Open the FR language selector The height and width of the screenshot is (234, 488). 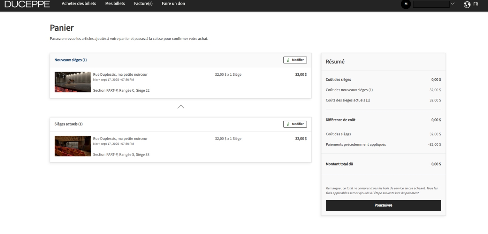pyautogui.click(x=475, y=4)
